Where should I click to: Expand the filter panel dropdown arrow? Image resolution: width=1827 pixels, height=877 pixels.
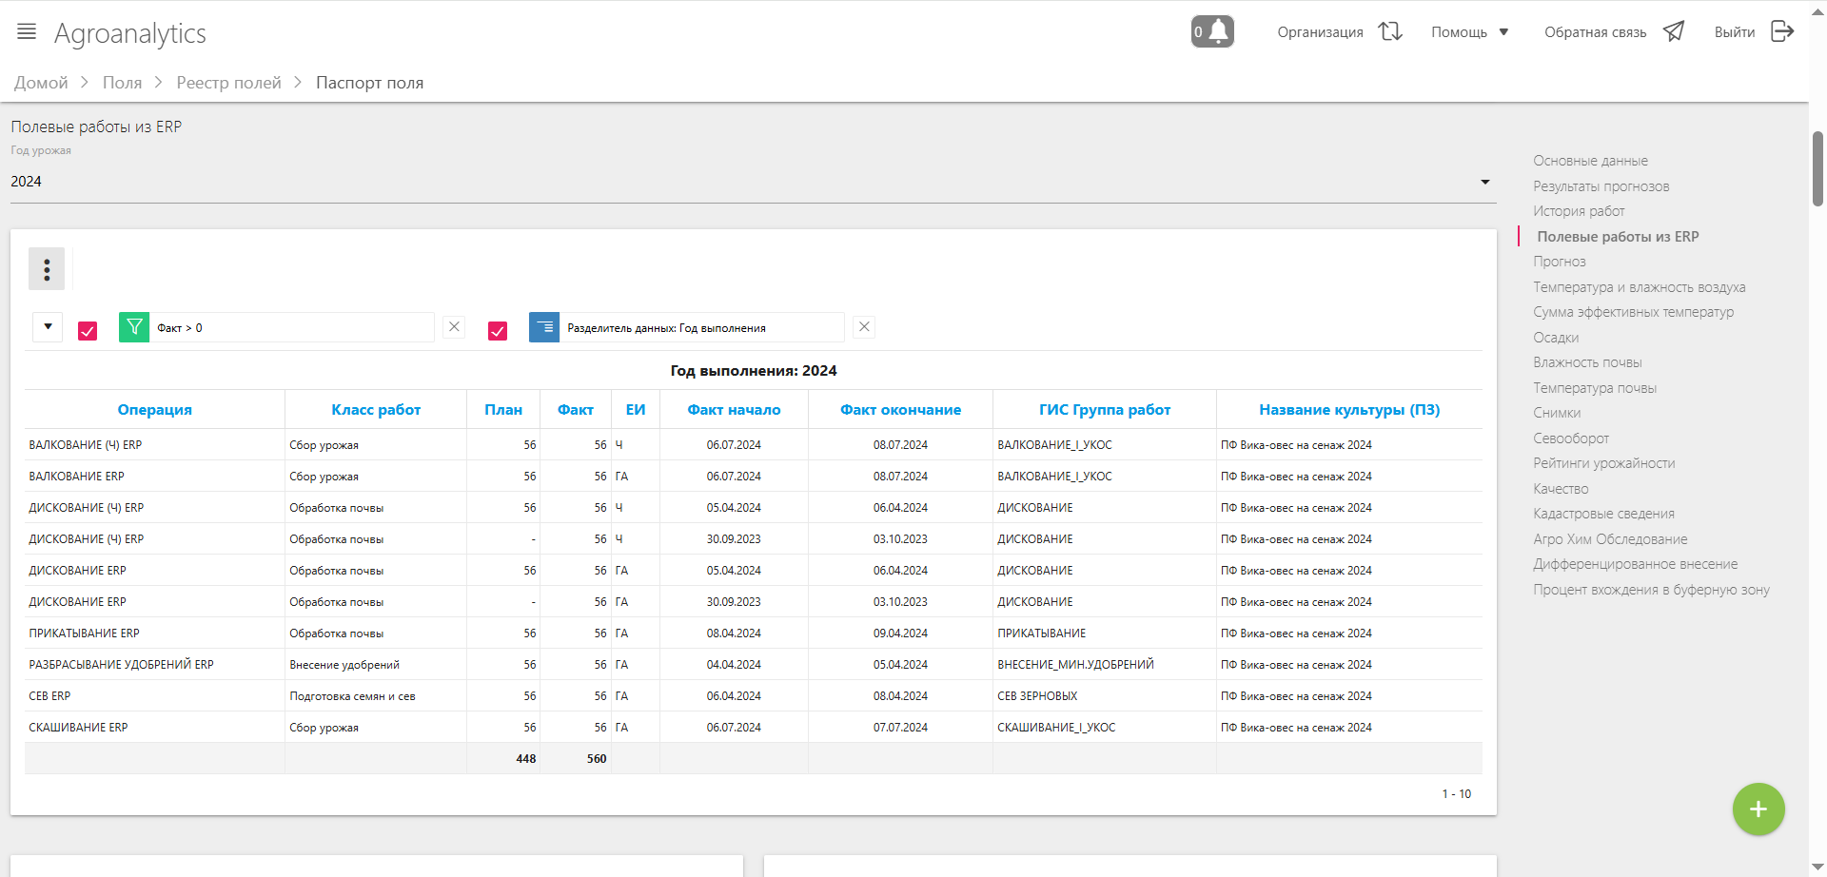point(48,327)
